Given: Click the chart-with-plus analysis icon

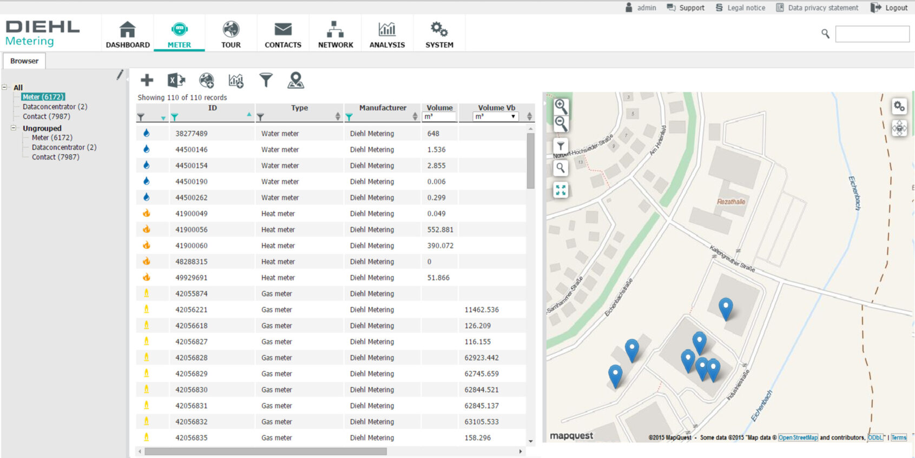Looking at the screenshot, I should tap(236, 81).
